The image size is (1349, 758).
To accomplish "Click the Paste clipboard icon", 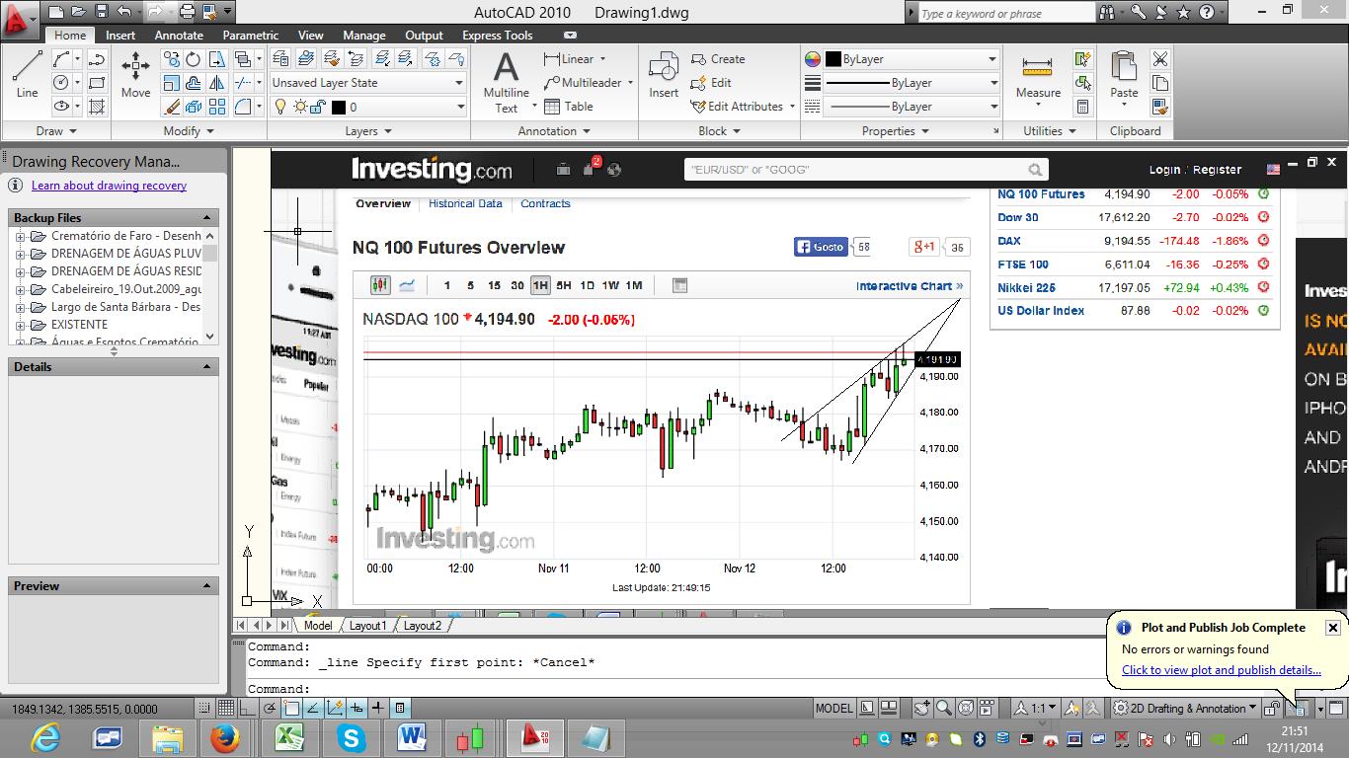I will tap(1124, 75).
